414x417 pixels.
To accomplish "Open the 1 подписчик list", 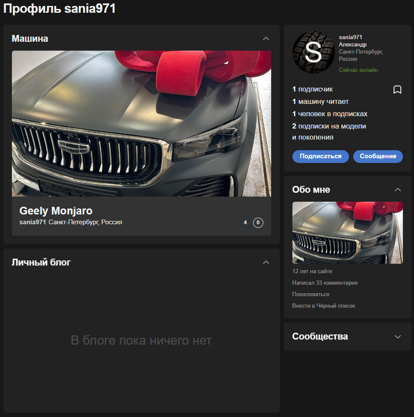I will pyautogui.click(x=312, y=89).
